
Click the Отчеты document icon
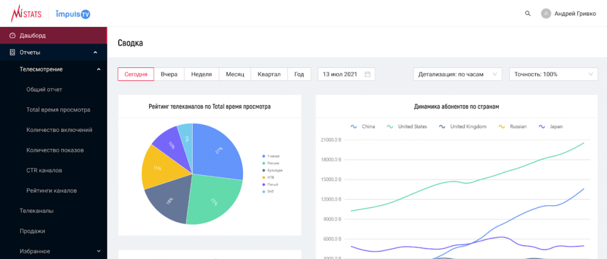point(13,52)
